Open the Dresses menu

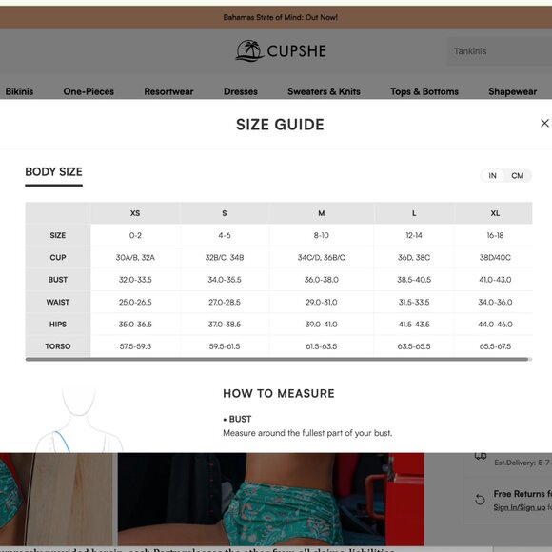[x=241, y=91]
